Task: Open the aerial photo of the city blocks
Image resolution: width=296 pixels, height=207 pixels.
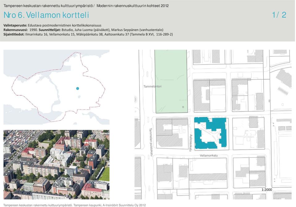Action: click(56, 164)
